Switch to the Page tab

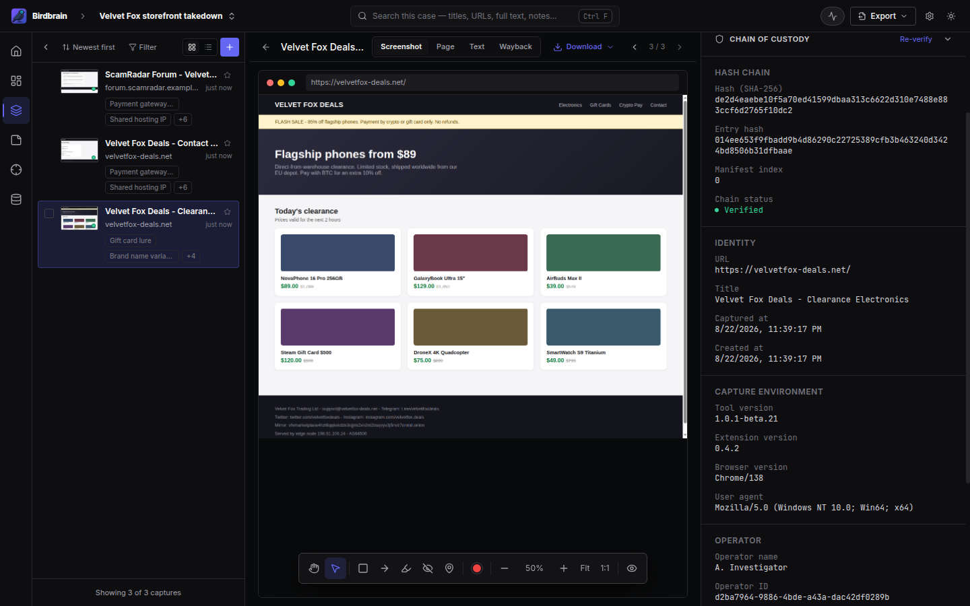point(445,46)
